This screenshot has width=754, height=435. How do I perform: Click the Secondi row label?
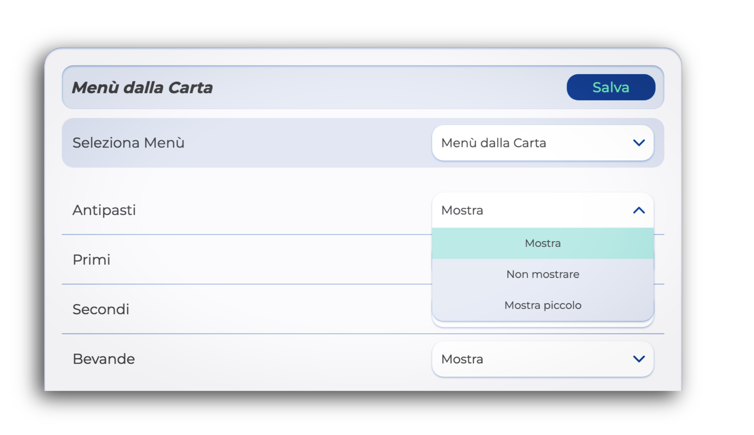click(101, 309)
